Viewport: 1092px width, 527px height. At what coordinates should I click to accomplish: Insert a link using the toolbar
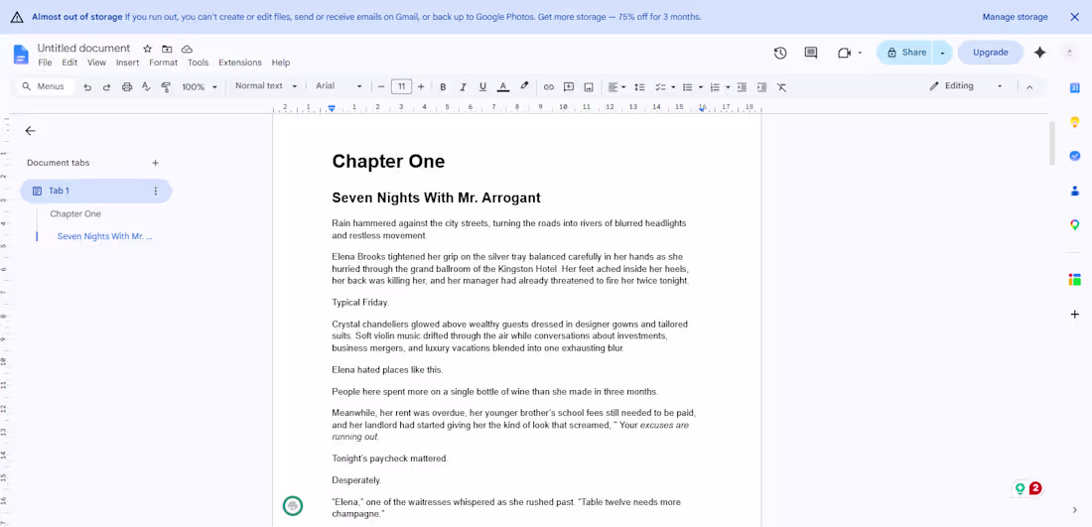tap(549, 87)
